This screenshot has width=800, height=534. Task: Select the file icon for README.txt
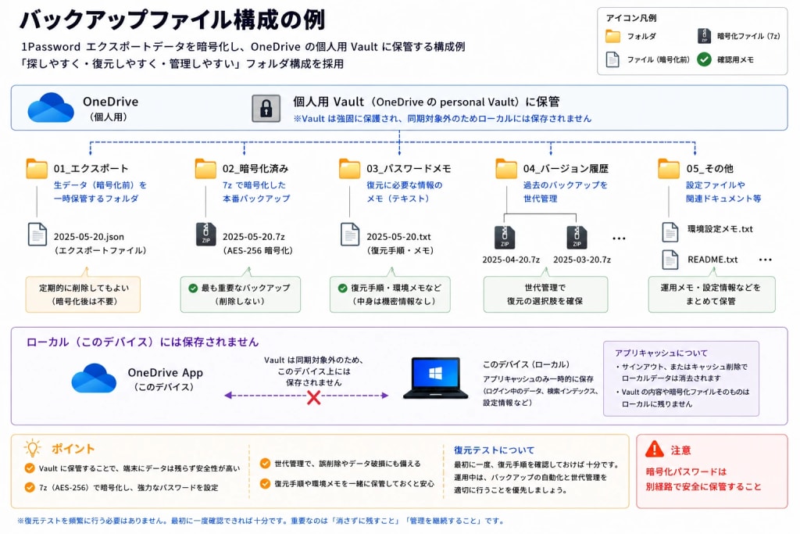(x=670, y=260)
